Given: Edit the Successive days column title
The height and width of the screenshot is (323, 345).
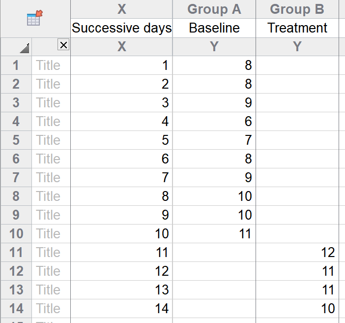Looking at the screenshot, I should pyautogui.click(x=121, y=28).
